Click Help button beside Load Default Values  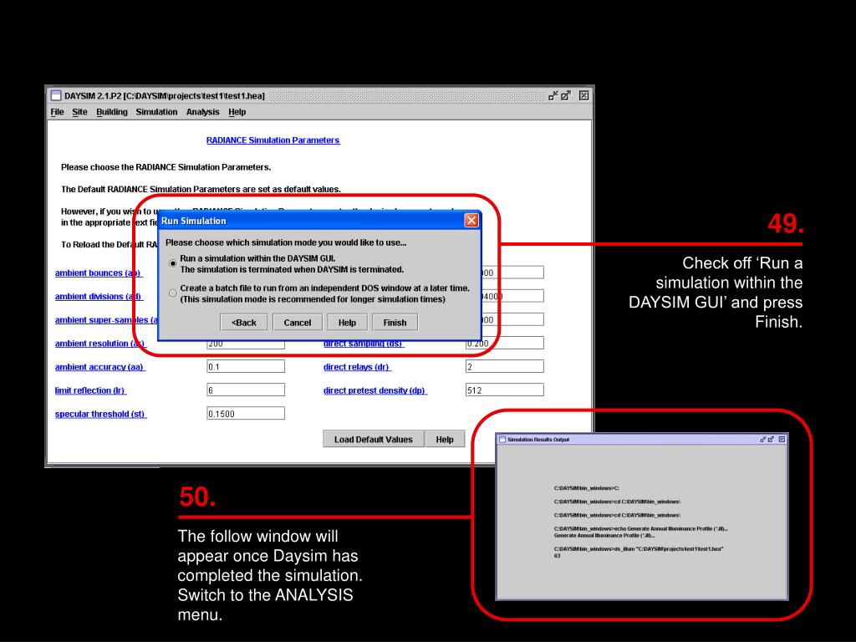[445, 440]
